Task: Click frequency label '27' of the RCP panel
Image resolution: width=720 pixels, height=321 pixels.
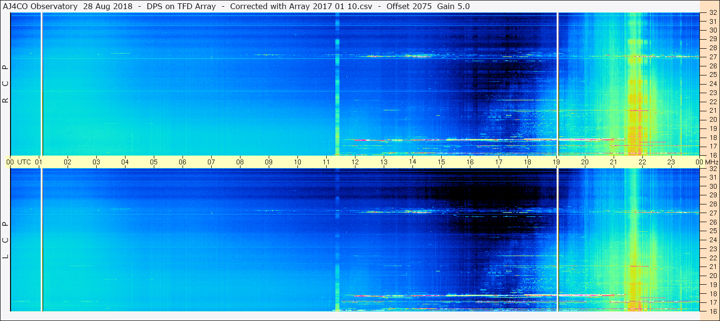Action: (x=713, y=57)
